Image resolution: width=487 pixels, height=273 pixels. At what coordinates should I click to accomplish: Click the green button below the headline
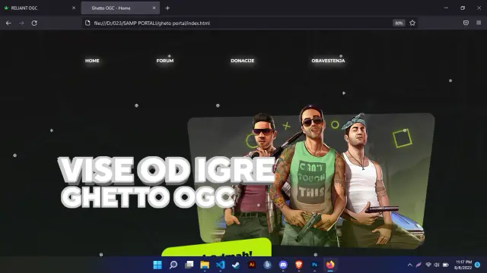pyautogui.click(x=216, y=248)
